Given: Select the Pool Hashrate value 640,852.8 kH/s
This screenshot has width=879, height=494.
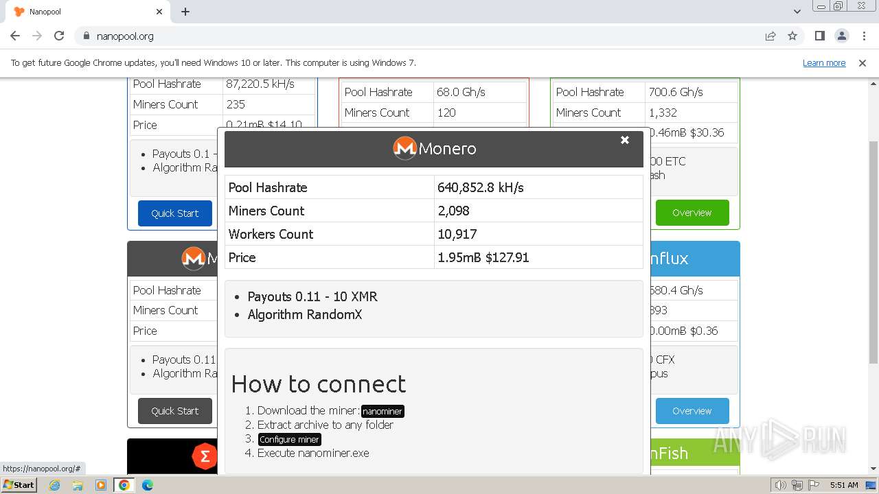Looking at the screenshot, I should coord(481,187).
